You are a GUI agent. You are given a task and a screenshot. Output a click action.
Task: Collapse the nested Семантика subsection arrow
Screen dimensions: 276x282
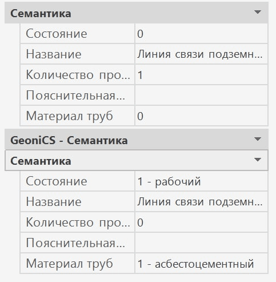(258, 160)
